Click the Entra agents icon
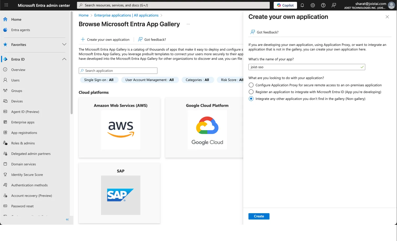This screenshot has width=397, height=241. [5, 30]
